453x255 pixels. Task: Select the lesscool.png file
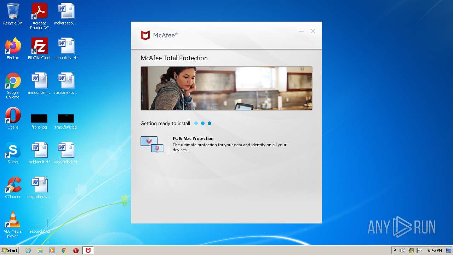(39, 226)
